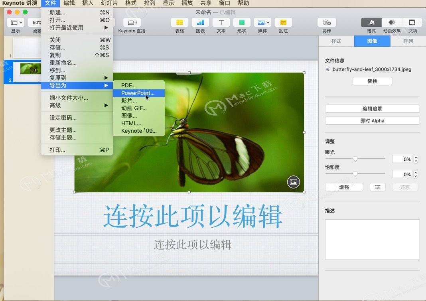Click the Enhance (增强) button

pos(344,187)
